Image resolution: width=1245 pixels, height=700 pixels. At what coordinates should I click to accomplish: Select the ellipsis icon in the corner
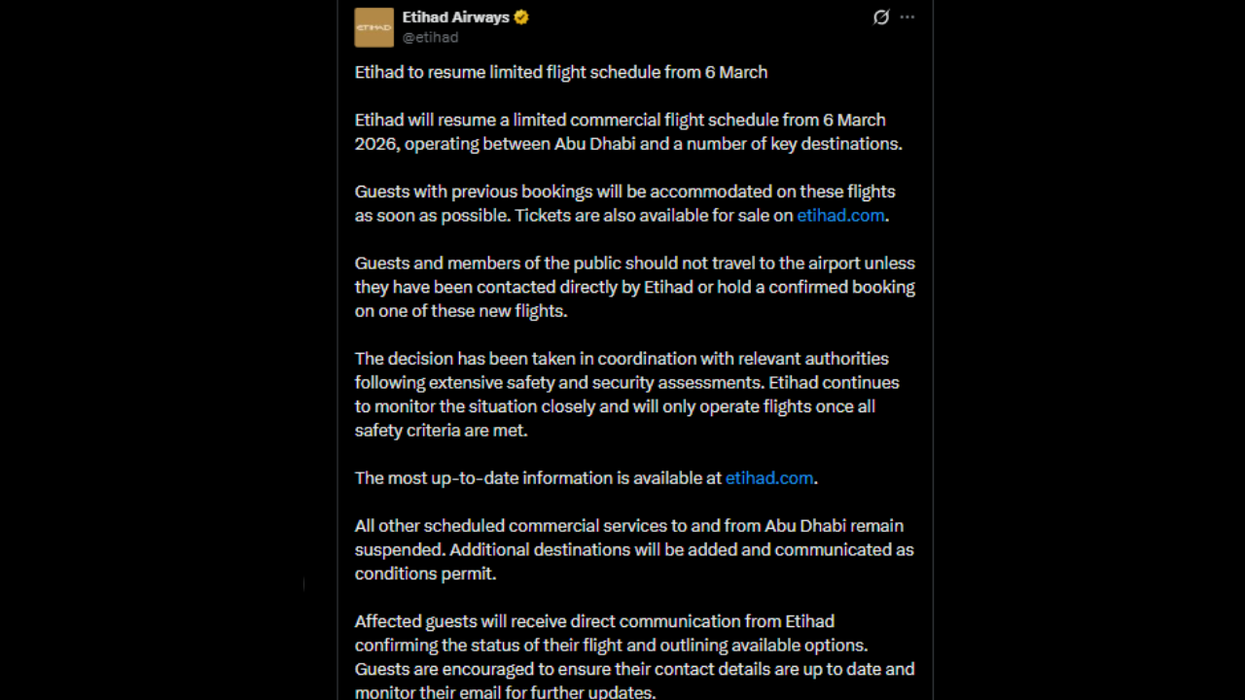click(907, 17)
